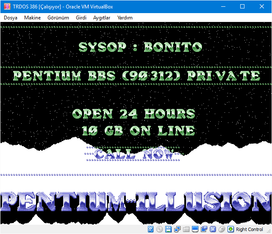Open the Görünüm menu
Screen dimensions: 272x234
(x=58, y=18)
